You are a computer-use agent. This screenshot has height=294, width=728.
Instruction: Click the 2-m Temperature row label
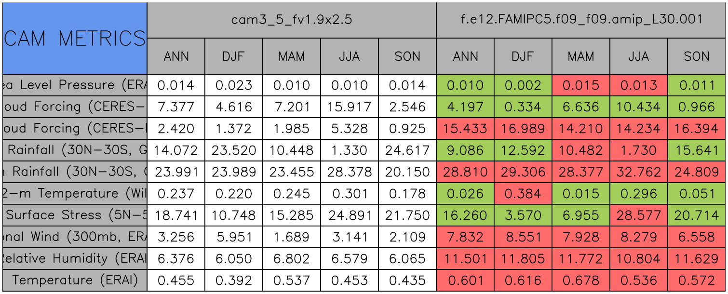pos(75,193)
